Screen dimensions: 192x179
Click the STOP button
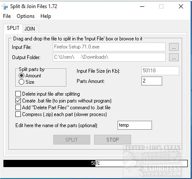112,139
